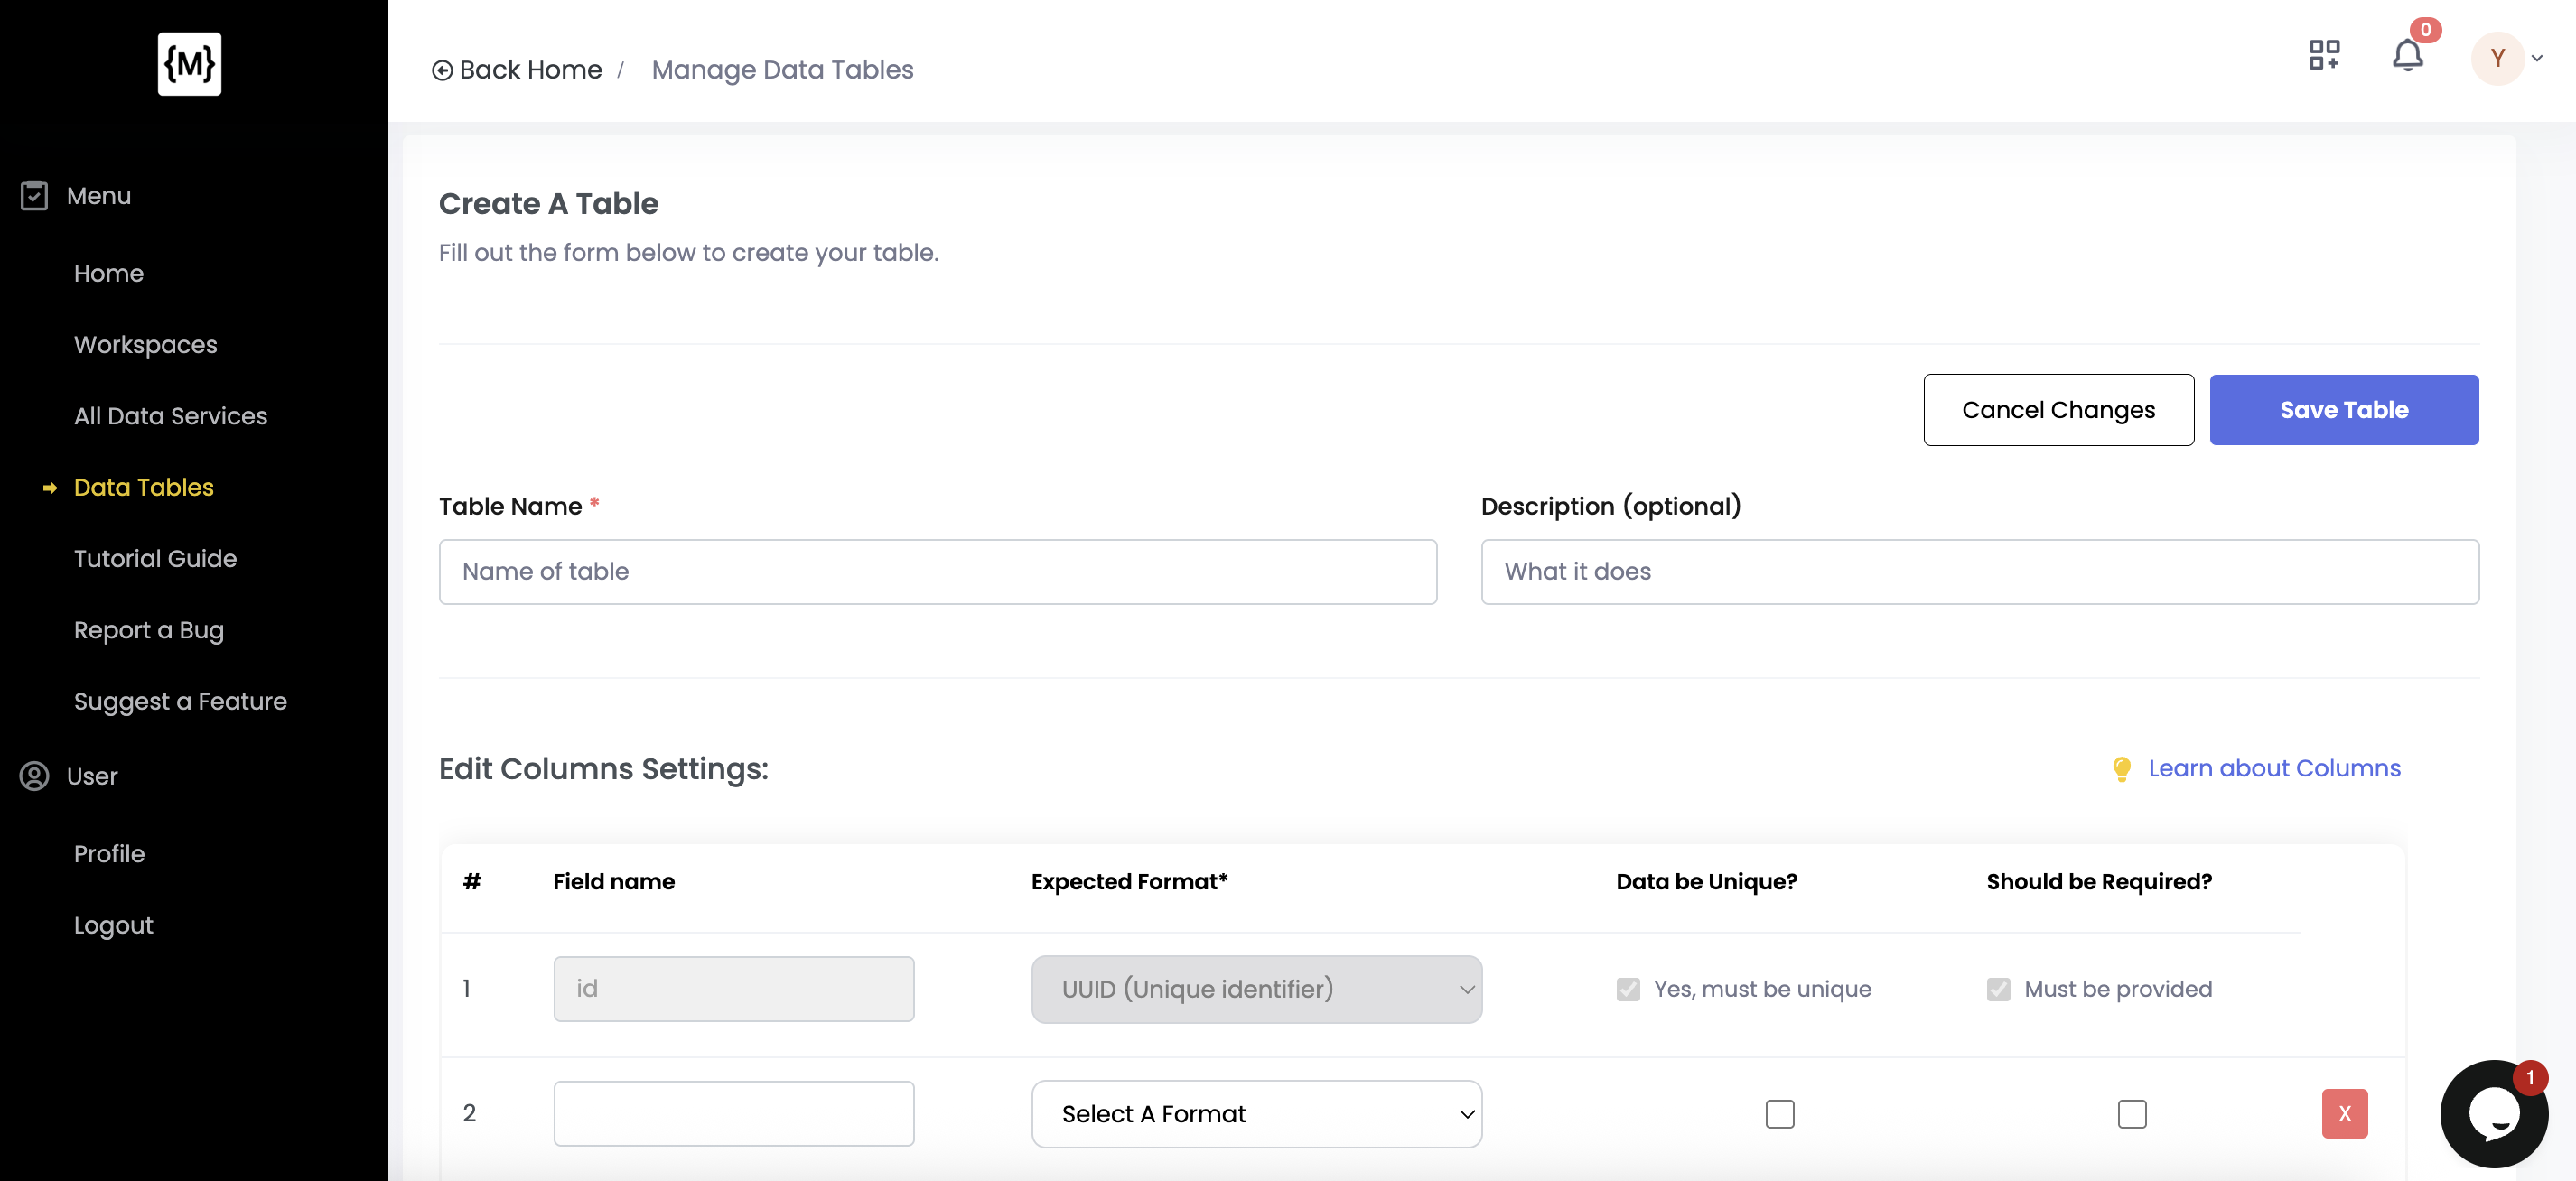Viewport: 2576px width, 1181px height.
Task: Check Should be Required box for row 2
Action: (x=2131, y=1113)
